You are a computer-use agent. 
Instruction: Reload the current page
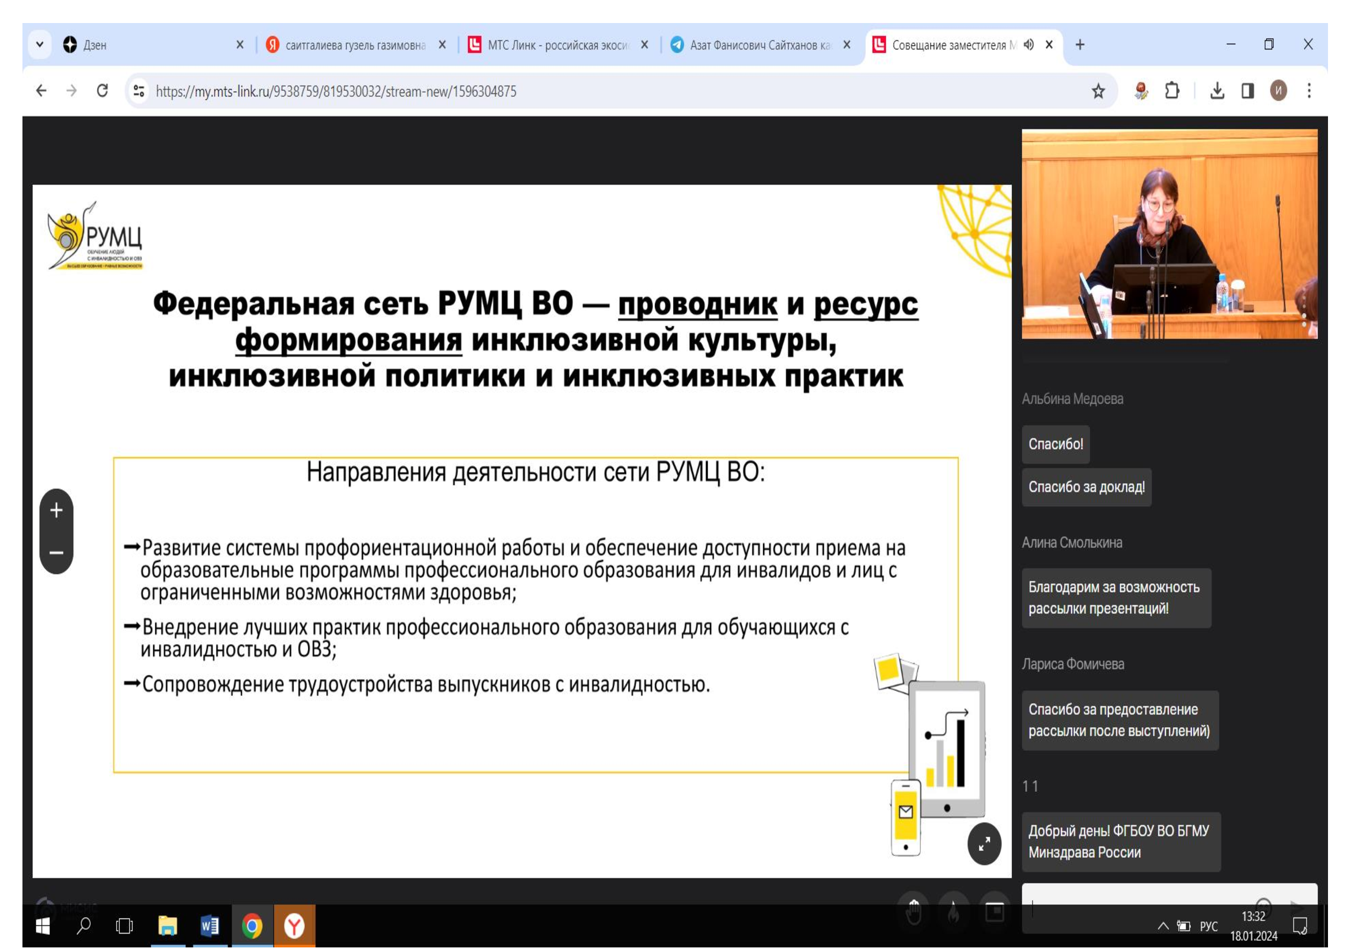(x=102, y=91)
